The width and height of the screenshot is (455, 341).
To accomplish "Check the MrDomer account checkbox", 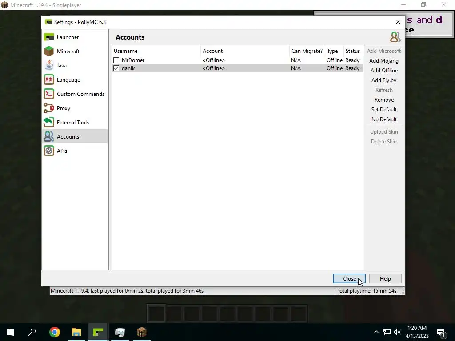I will pyautogui.click(x=116, y=60).
